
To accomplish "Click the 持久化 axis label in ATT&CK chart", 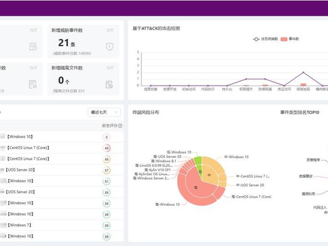I will tap(227, 89).
